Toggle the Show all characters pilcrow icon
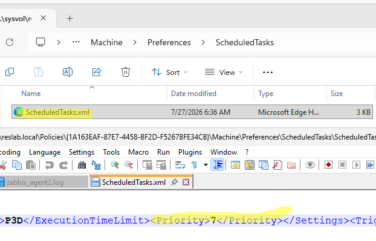 (194, 165)
